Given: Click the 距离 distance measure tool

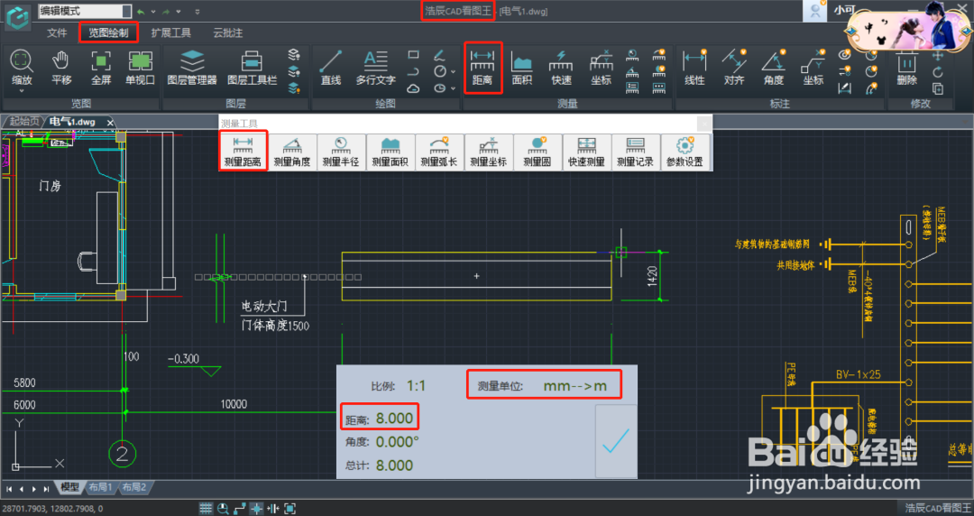Looking at the screenshot, I should click(x=482, y=68).
